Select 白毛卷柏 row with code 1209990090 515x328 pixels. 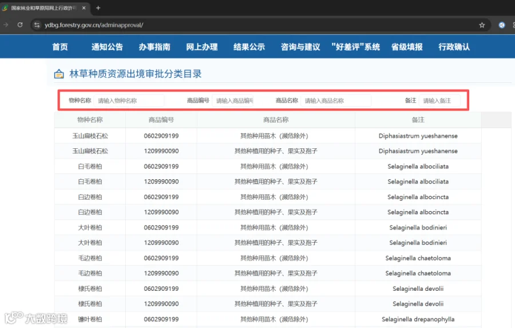click(268, 181)
